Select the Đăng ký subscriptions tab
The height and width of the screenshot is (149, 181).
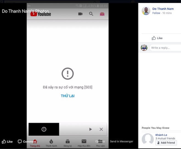[68, 143]
